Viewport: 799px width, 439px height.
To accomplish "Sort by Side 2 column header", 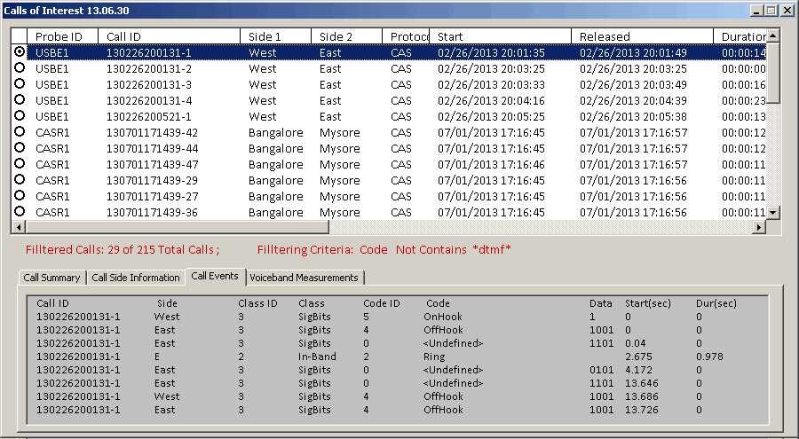I will [346, 36].
